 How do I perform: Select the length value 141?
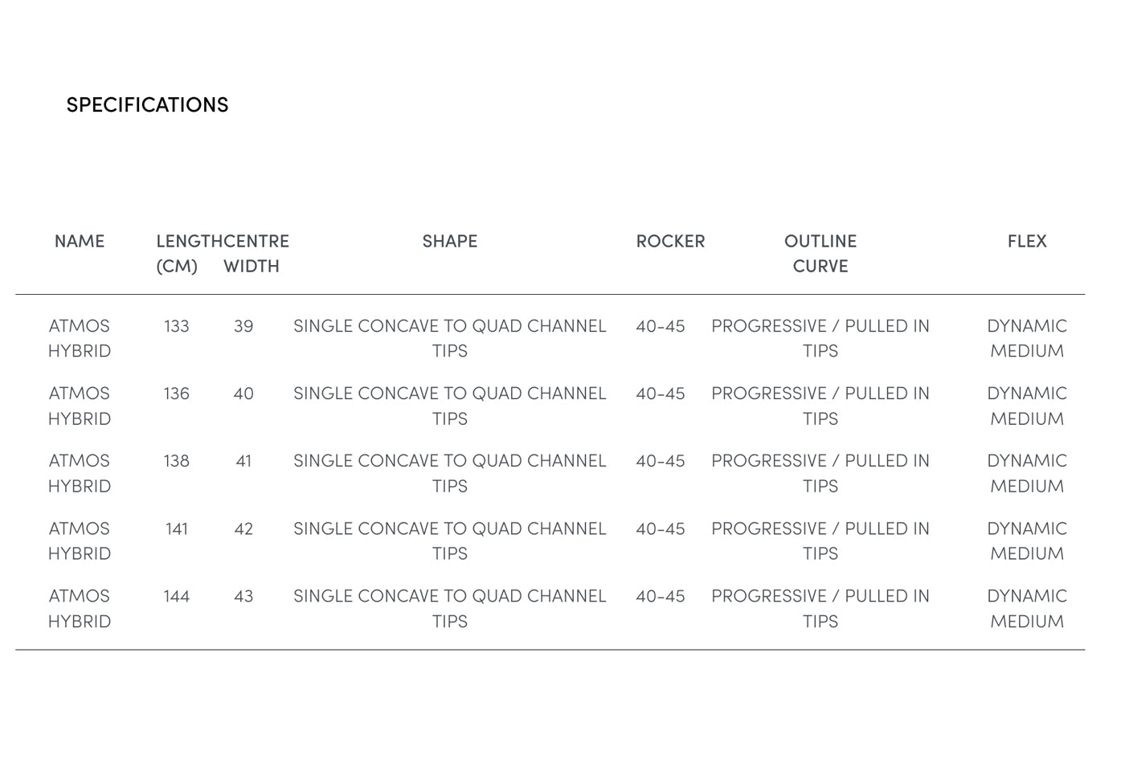coord(177,529)
